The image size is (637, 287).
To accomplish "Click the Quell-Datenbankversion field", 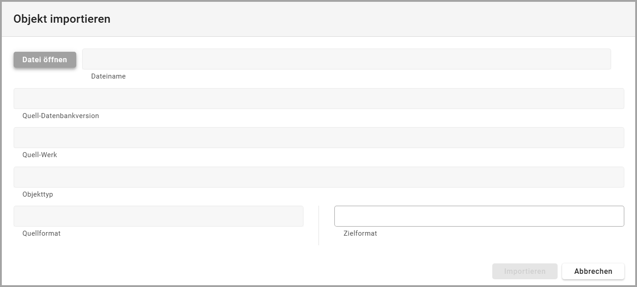I will tap(318, 99).
